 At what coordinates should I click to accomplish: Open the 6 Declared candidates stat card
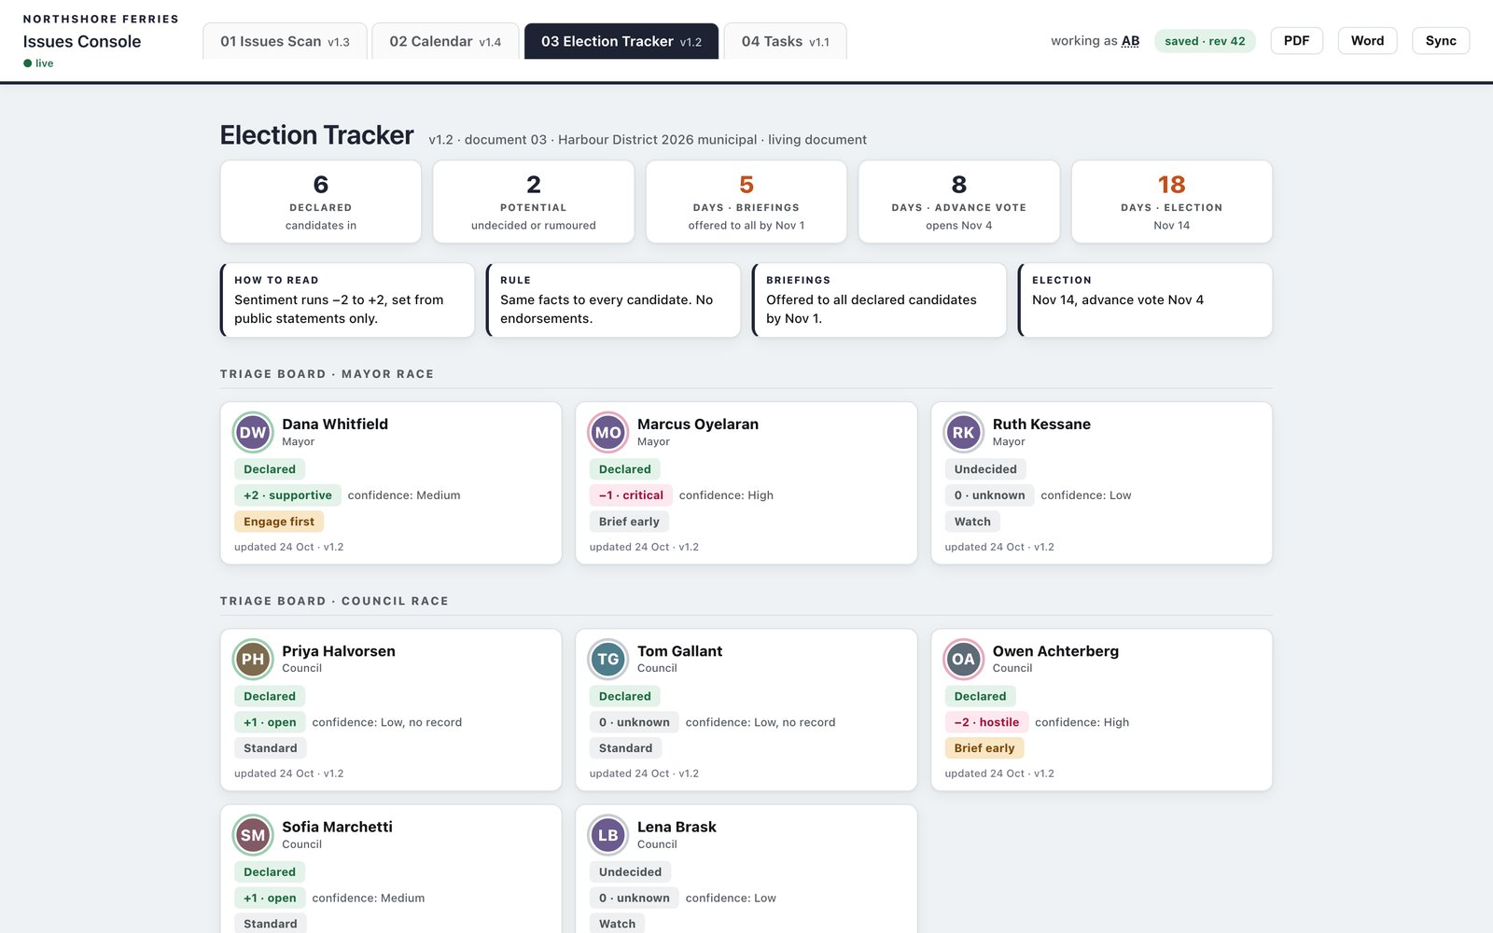(x=321, y=202)
